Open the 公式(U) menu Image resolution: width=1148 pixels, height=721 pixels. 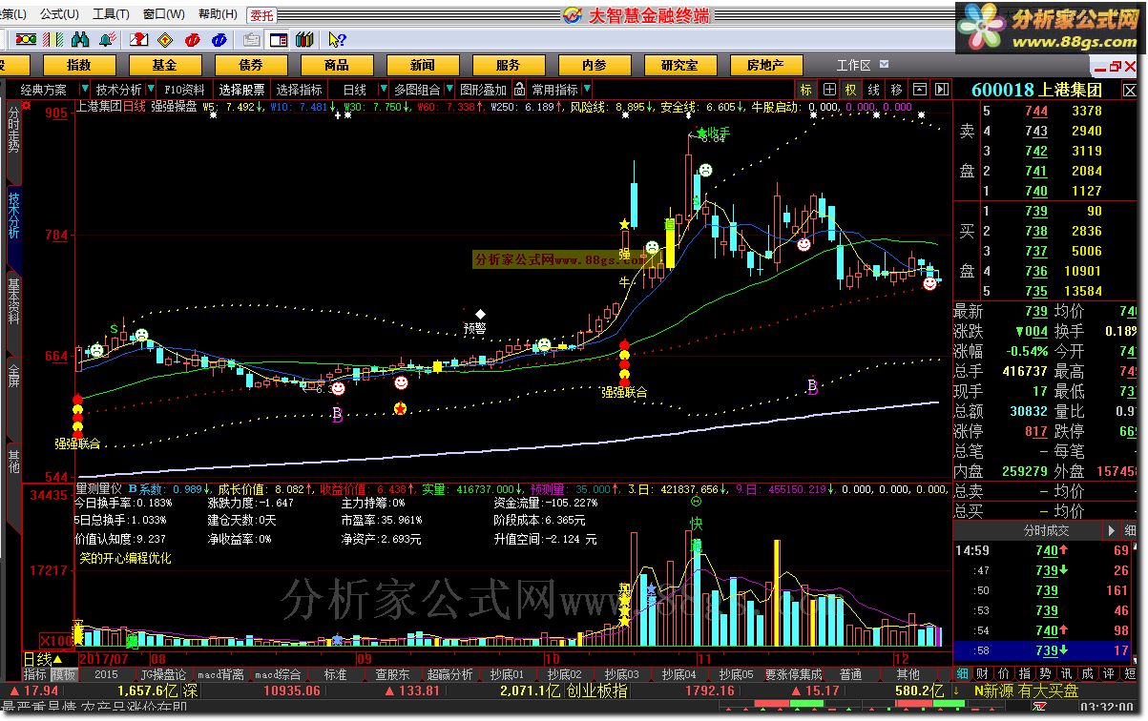pyautogui.click(x=59, y=14)
